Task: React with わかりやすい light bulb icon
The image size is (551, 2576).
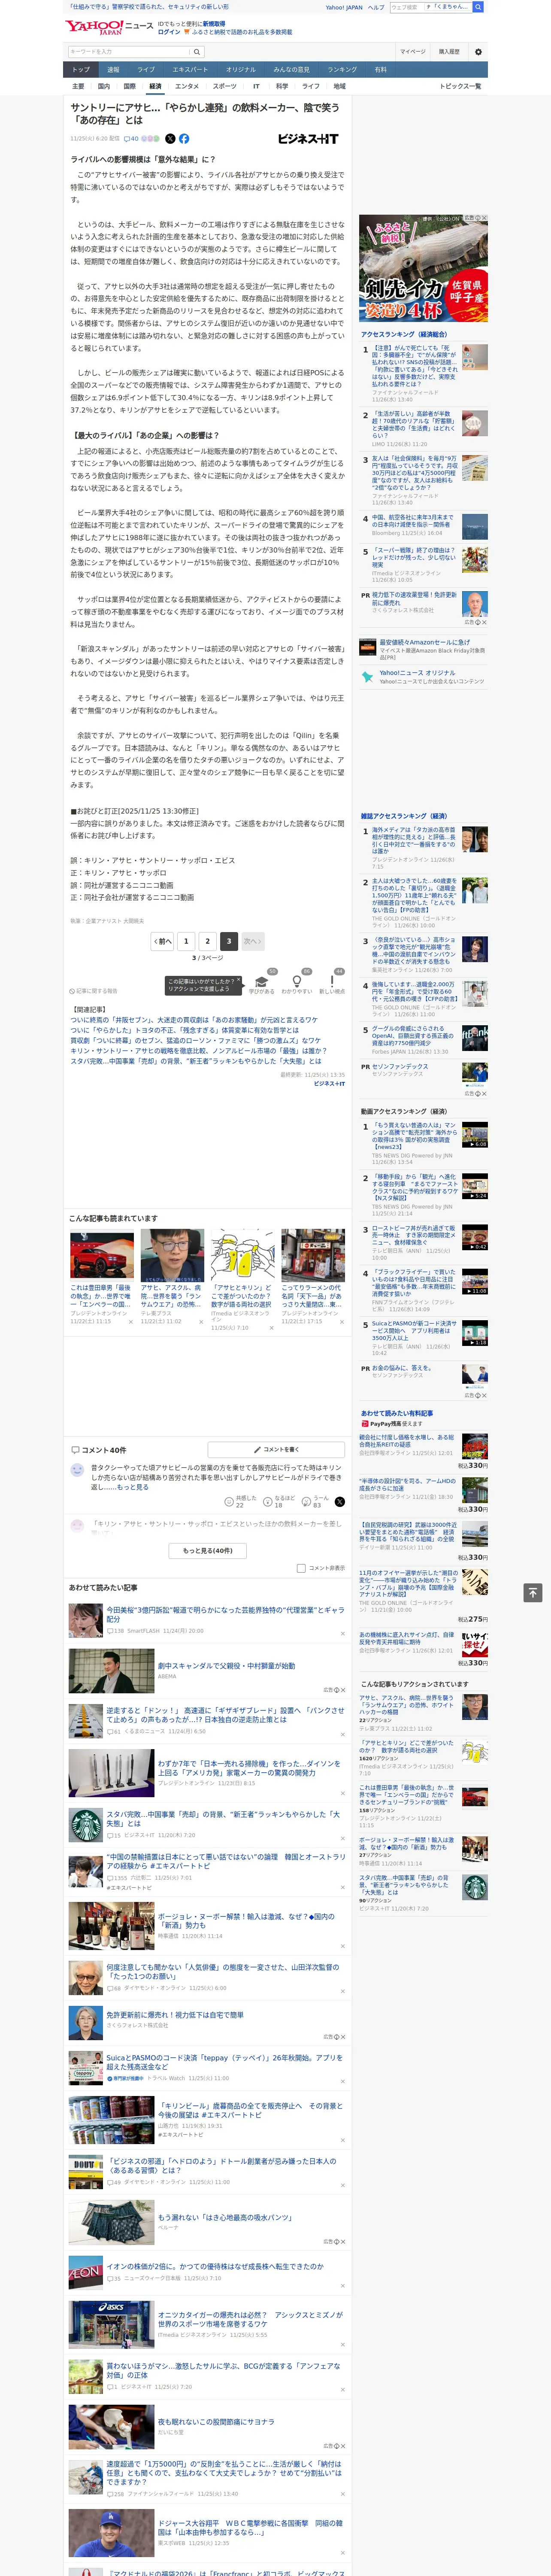Action: (297, 981)
